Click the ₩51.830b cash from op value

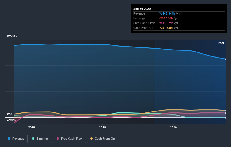(x=166, y=28)
